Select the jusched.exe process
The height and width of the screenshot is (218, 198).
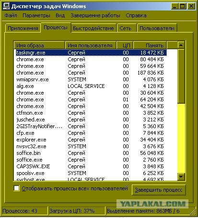(91, 120)
